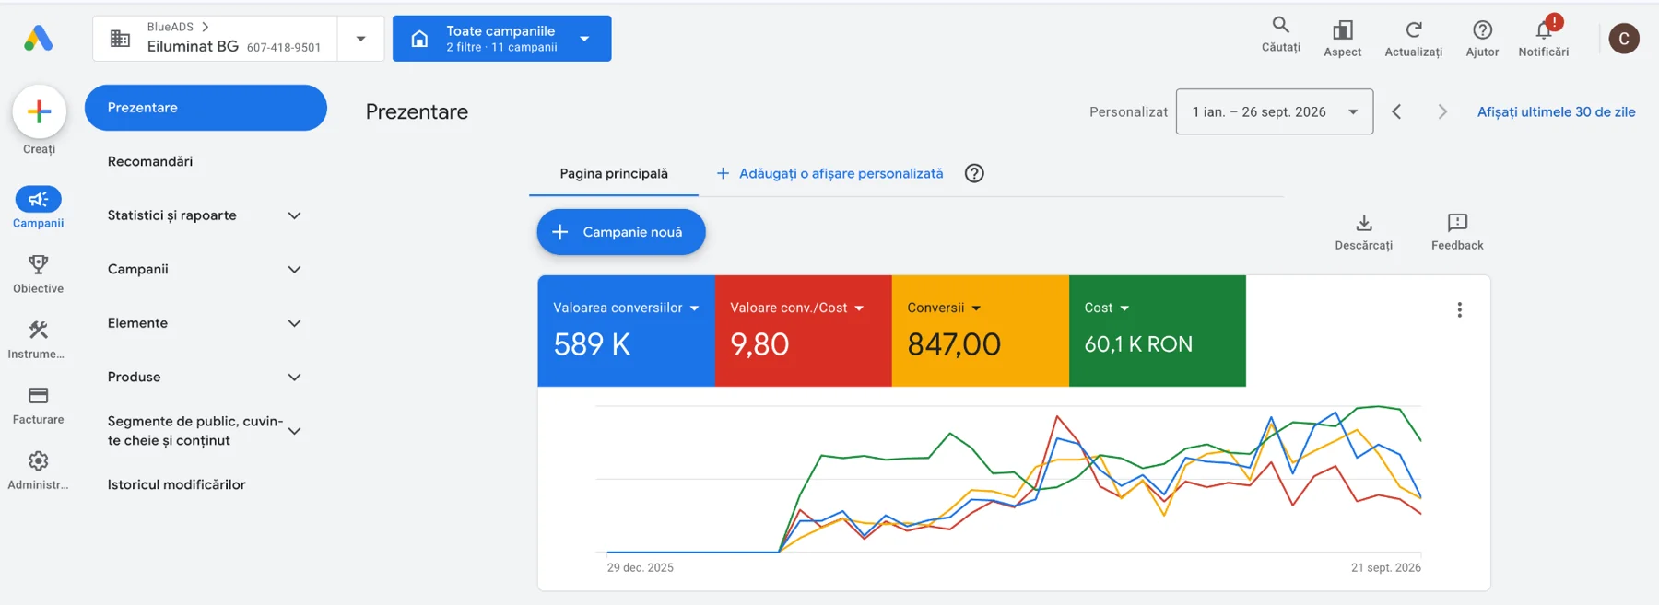Open Toate campaniile filter dropdown
The width and height of the screenshot is (1659, 605).
[584, 39]
